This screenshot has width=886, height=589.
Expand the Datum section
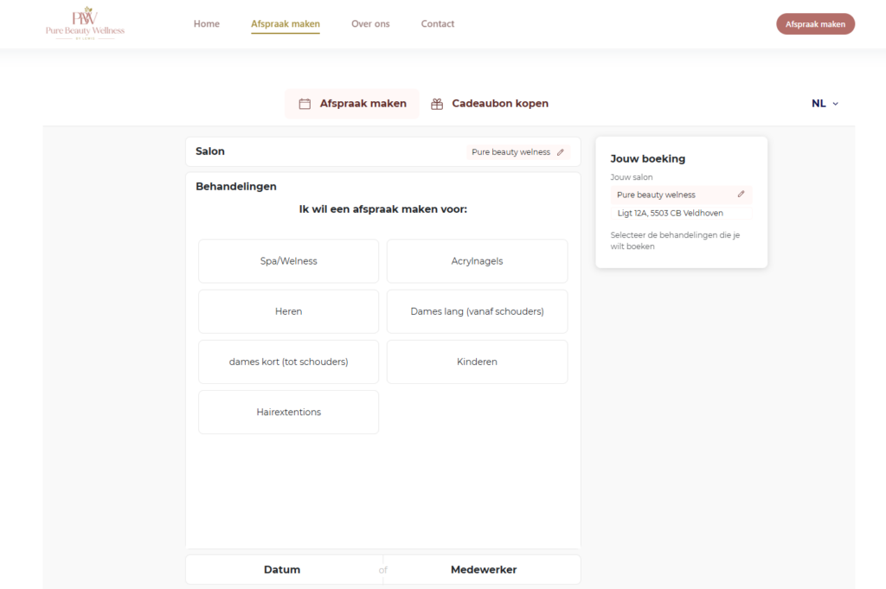click(282, 570)
